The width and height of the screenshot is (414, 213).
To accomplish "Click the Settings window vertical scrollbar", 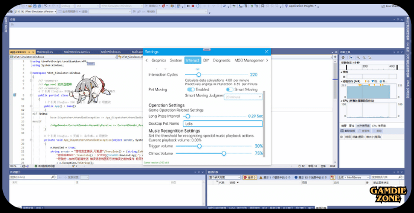I will 264,124.
